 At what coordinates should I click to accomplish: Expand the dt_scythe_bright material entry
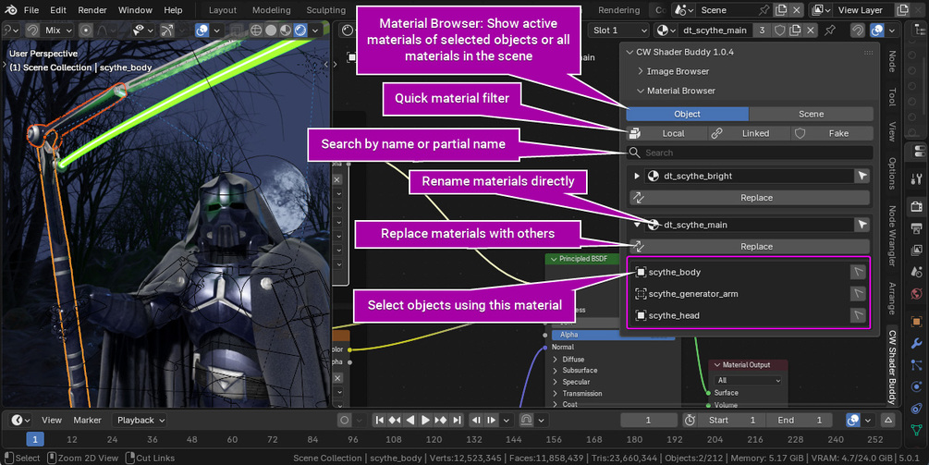click(637, 176)
